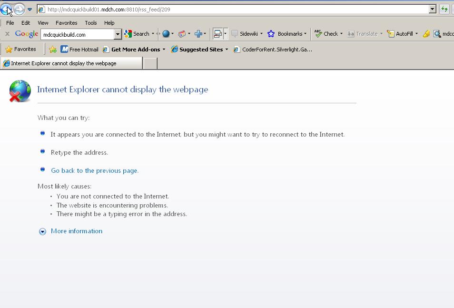The width and height of the screenshot is (454, 308).
Task: Open a new blank tab
Action: [x=150, y=63]
